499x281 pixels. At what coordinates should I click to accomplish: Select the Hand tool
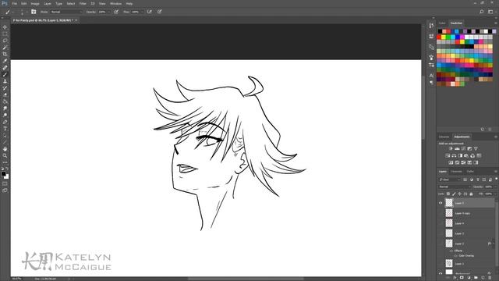tap(5, 149)
